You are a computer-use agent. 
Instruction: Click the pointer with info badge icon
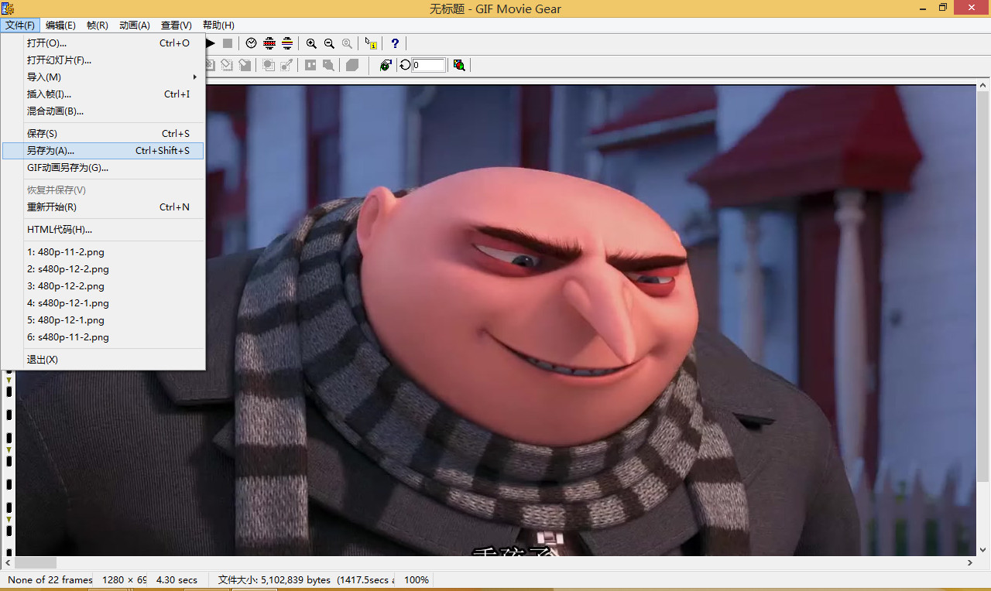[x=371, y=43]
